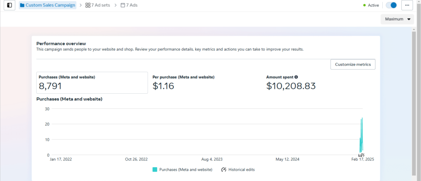Click the teal Purchases legend color swatch
The width and height of the screenshot is (421, 181).
coord(155,170)
